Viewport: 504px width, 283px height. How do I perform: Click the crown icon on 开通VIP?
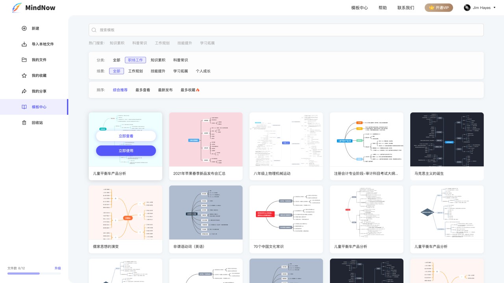pos(432,7)
